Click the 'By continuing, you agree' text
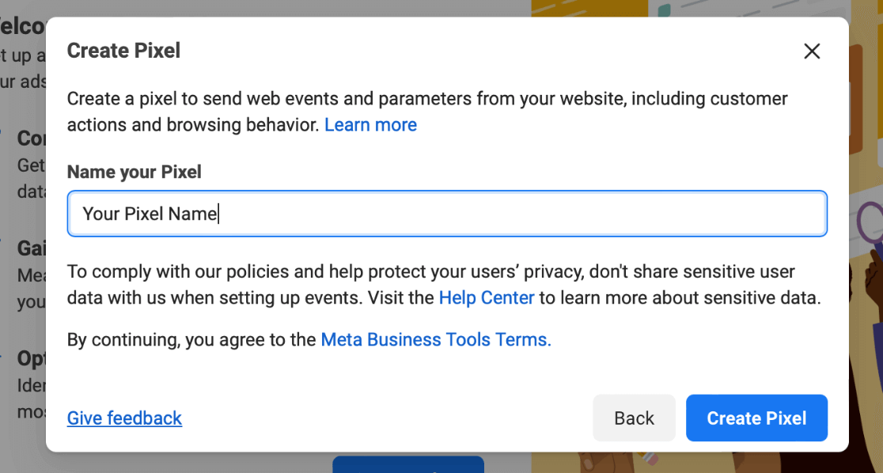 point(191,339)
